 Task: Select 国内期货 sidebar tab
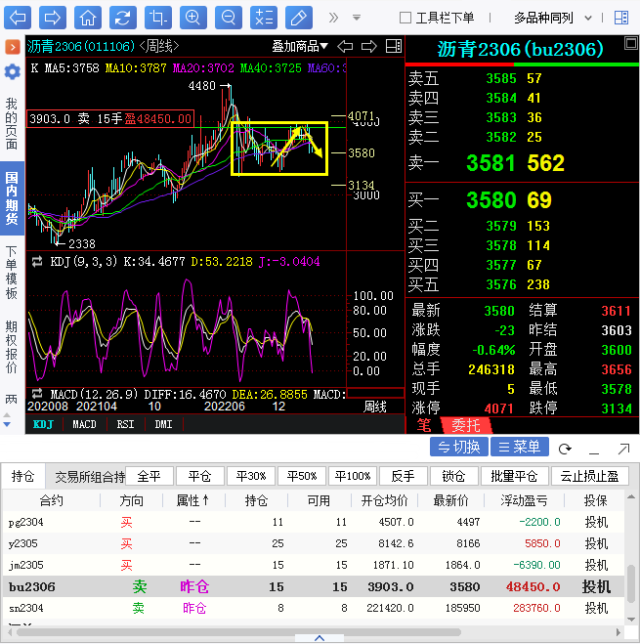click(12, 198)
